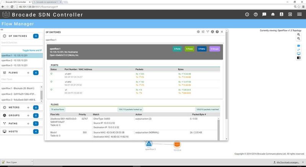Image resolution: width=306 pixels, height=167 pixels.
Task: Zoom in on the topology view
Action: [x=299, y=34]
